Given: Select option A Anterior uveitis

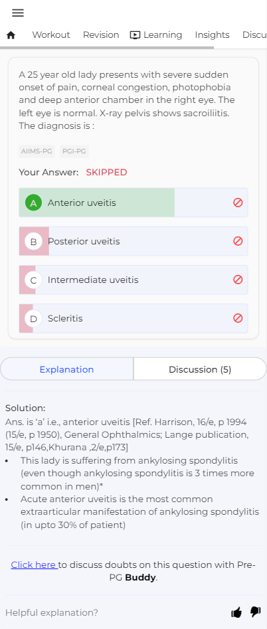Looking at the screenshot, I should (133, 203).
